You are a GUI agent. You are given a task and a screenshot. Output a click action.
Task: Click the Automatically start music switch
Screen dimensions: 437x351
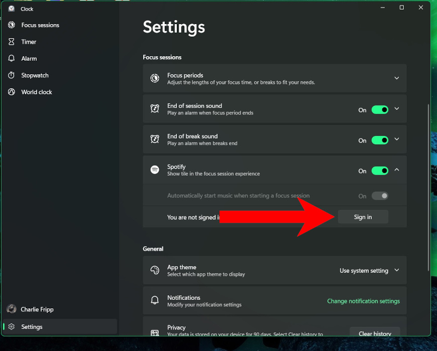coord(380,196)
